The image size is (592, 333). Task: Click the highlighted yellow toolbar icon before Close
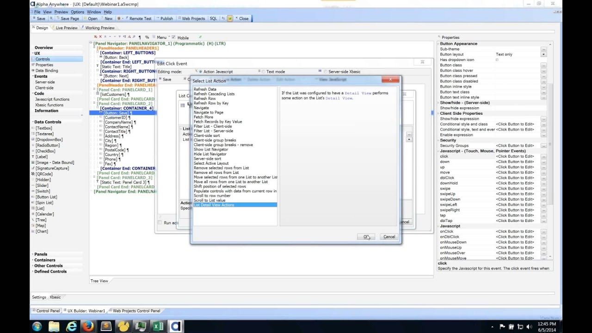click(230, 18)
